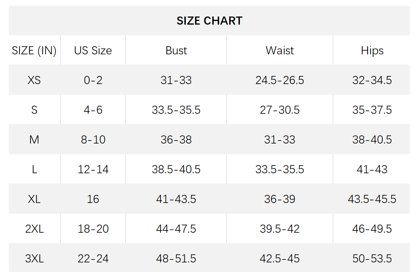Click US size 12-14 cell
418x276 pixels.
coord(93,170)
